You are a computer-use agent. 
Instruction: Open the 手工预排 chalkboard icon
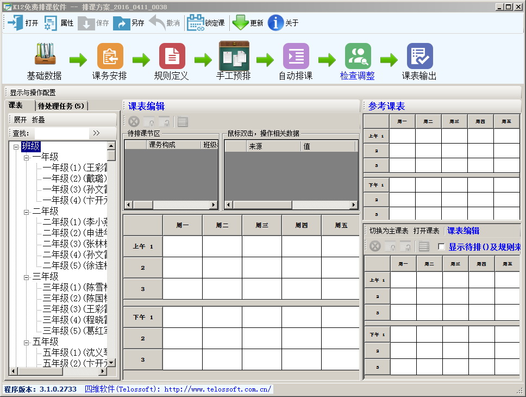point(234,56)
